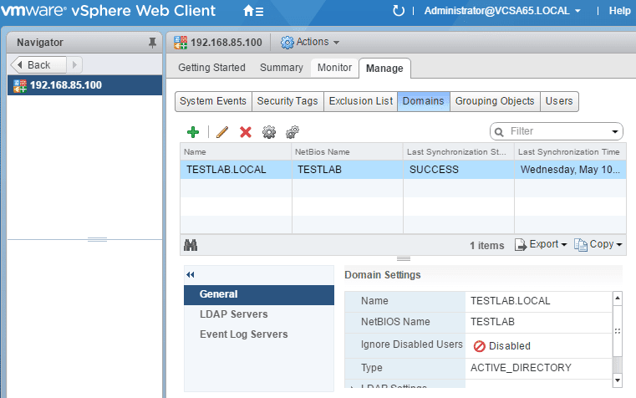Click the single gear synchronize icon

click(x=269, y=132)
